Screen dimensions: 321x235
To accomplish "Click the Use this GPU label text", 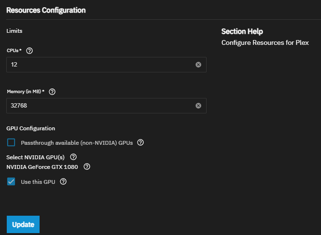I will (x=38, y=182).
